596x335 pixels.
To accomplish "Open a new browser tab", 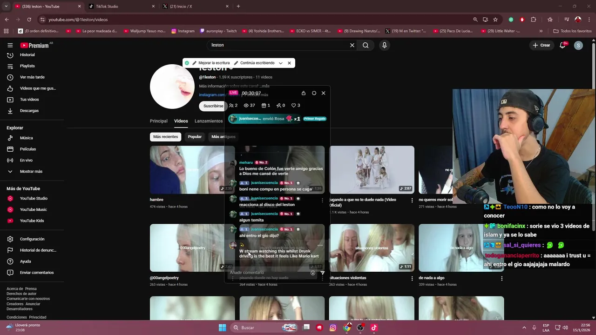I will [x=238, y=7].
